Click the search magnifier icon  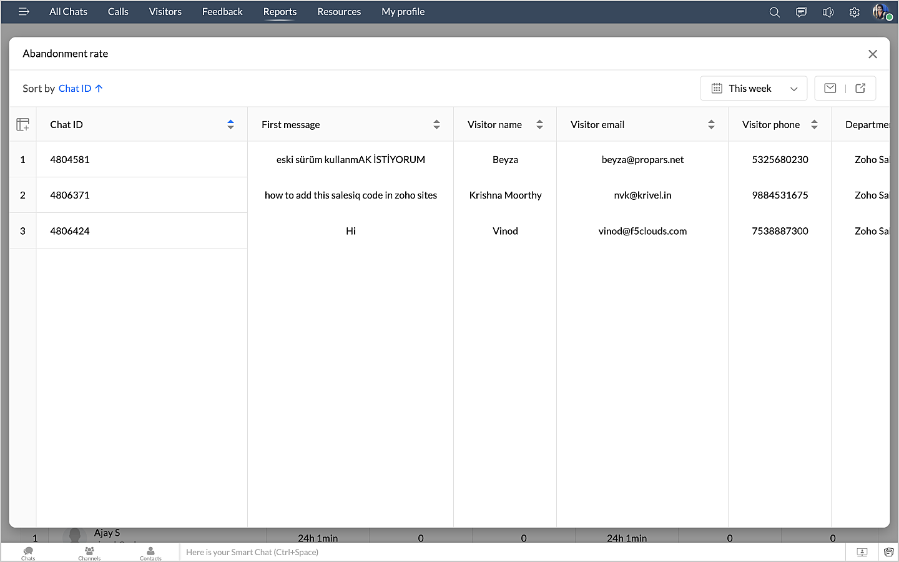[774, 12]
